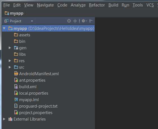158x129 pixels.
Task: Select the res folder
Action: tap(22, 61)
